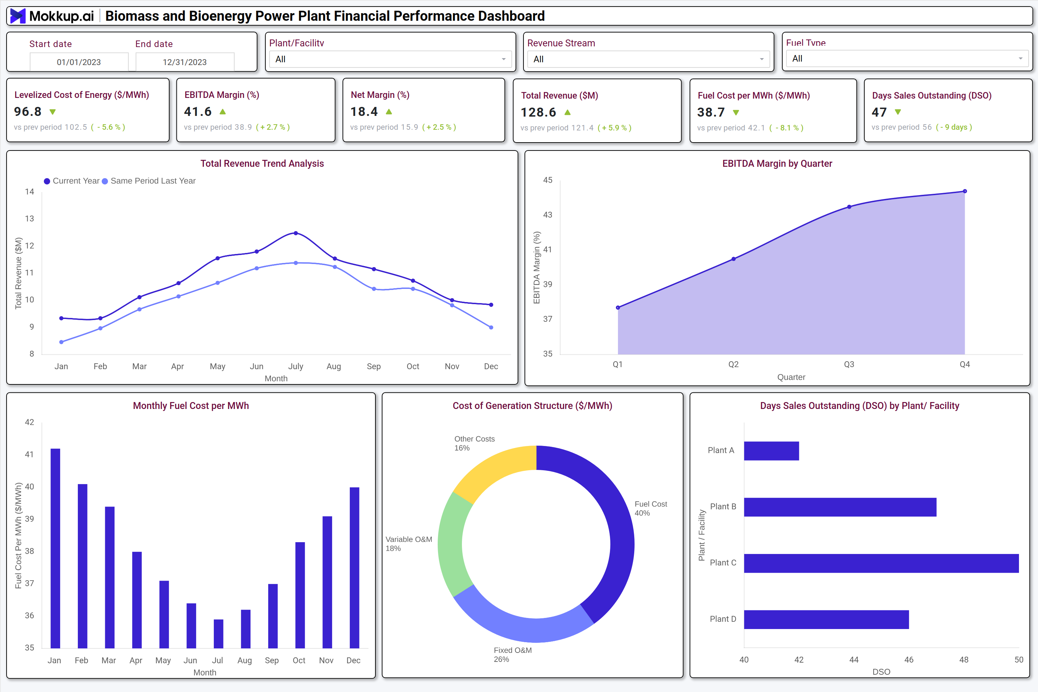Click the DSO down-trend arrow

click(898, 112)
